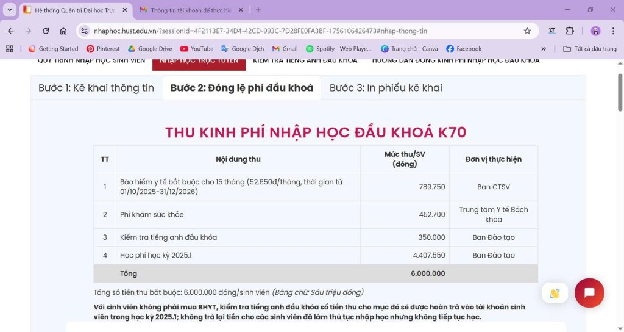Click the waving hand greeting icon
624x332 pixels.
click(x=555, y=293)
